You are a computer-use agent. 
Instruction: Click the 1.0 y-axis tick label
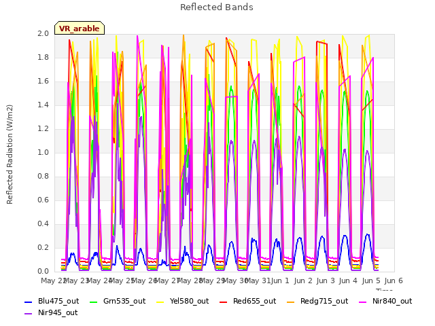43,152
